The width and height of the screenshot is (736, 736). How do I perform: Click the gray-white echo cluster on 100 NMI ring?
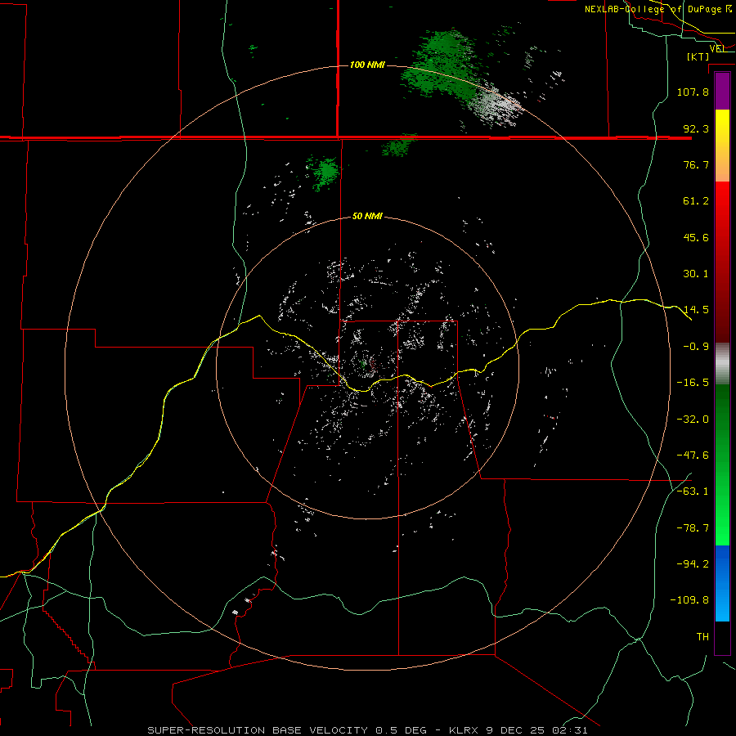coord(496,107)
